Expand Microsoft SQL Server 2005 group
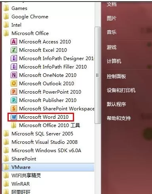 (x=42, y=134)
